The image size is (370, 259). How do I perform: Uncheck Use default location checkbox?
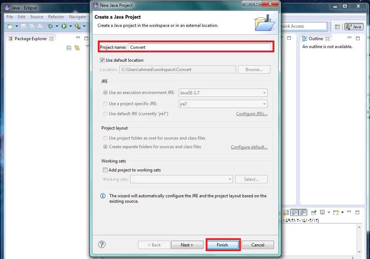(x=102, y=60)
